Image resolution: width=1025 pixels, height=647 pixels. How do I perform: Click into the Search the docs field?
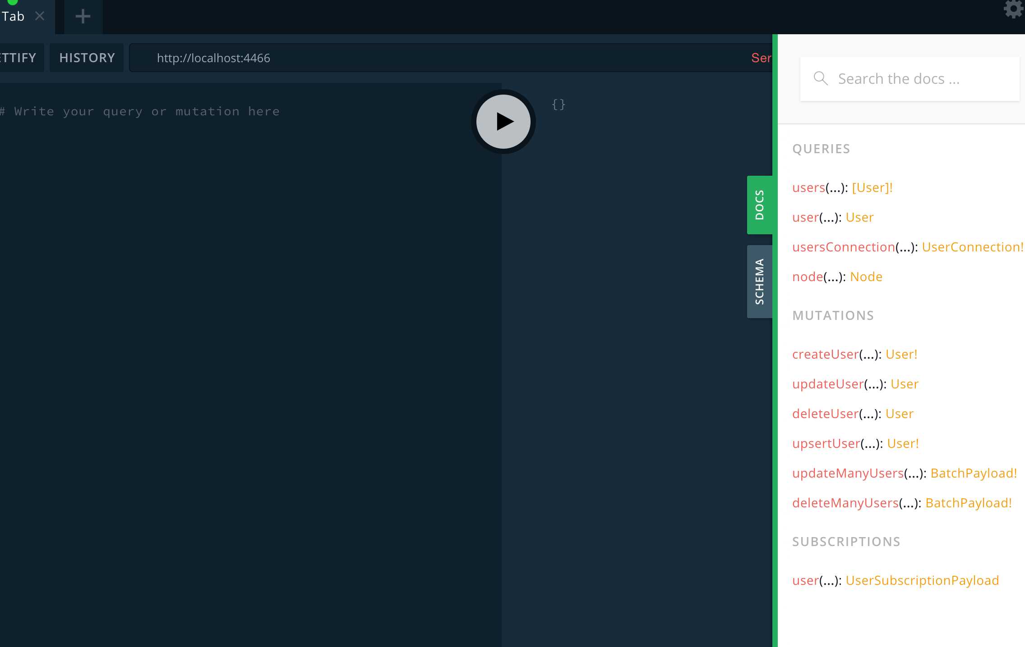(x=910, y=79)
